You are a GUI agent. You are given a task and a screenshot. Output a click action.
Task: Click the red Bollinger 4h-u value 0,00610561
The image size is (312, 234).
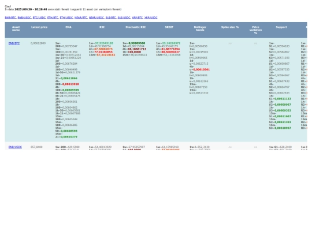[x=202, y=70]
